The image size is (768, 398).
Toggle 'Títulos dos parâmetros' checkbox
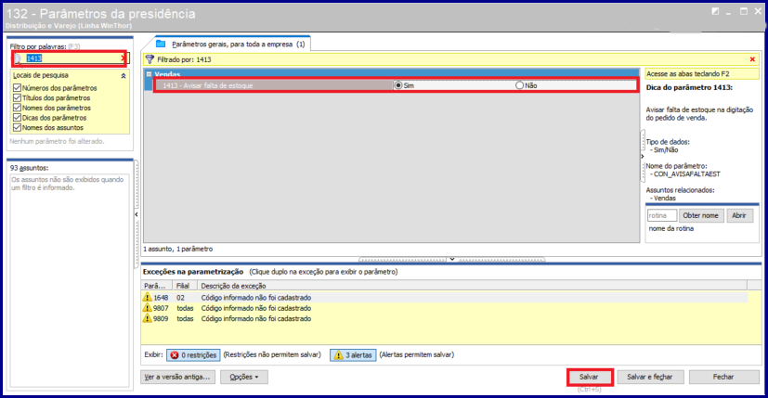click(x=17, y=97)
